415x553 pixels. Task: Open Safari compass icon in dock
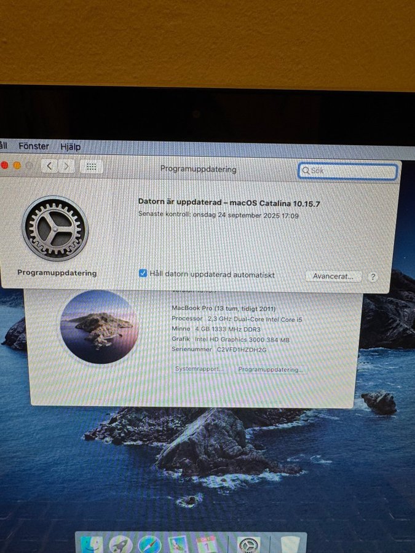point(149,545)
